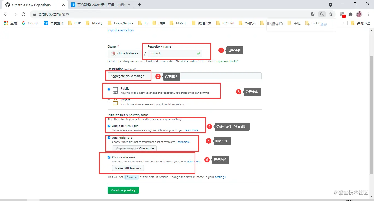This screenshot has height=201, width=374.
Task: Toggle the Choose a license checkbox
Action: [x=109, y=157]
